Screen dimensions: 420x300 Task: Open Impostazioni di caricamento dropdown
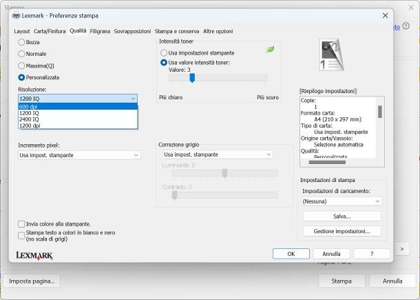pyautogui.click(x=342, y=201)
